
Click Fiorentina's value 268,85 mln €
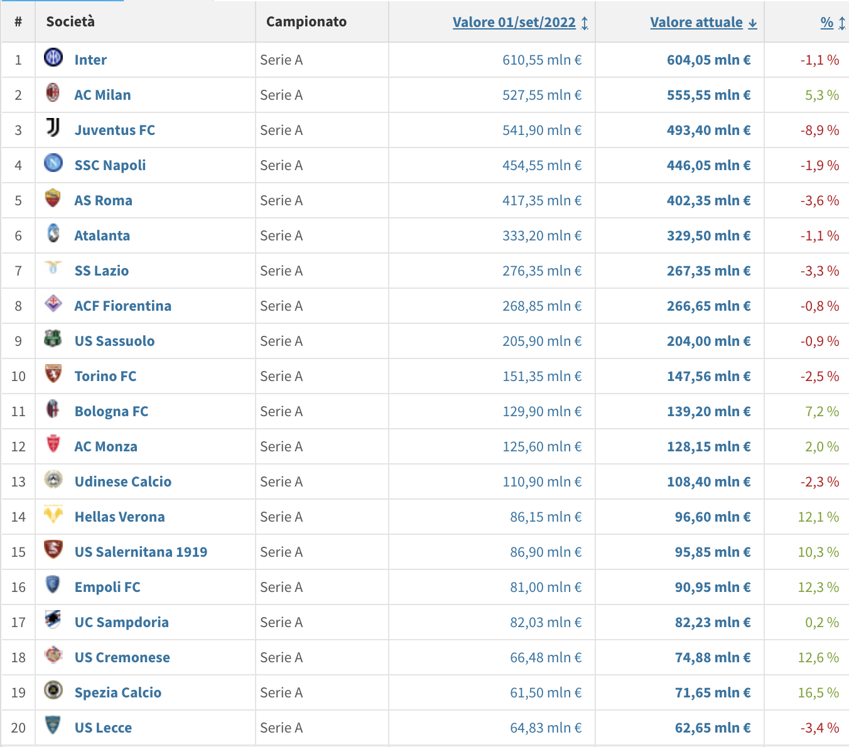point(542,306)
